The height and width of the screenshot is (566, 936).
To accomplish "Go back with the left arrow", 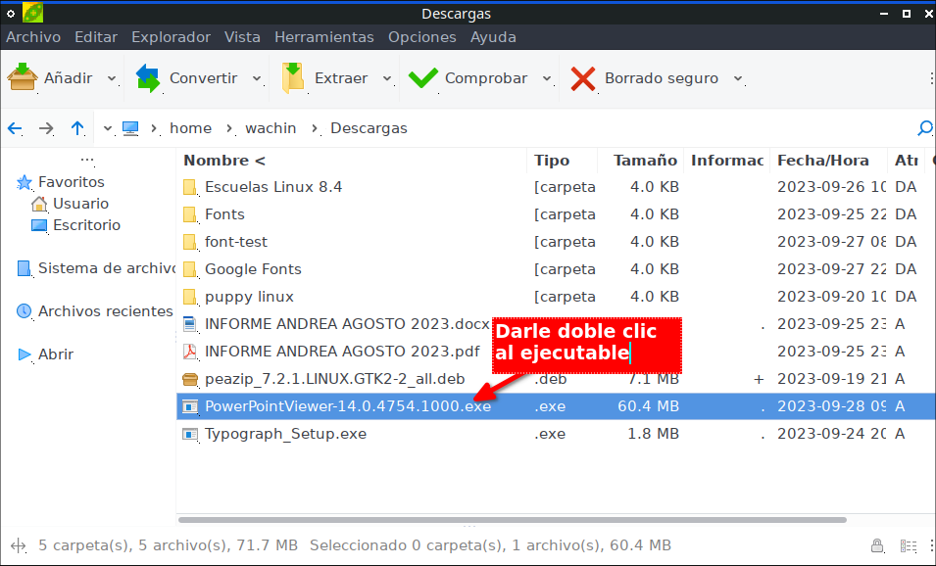I will pos(15,128).
